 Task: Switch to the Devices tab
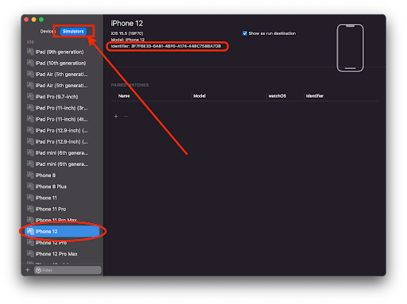pyautogui.click(x=48, y=31)
